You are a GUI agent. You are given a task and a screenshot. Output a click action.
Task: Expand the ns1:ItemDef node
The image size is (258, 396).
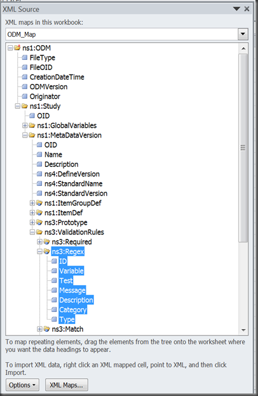(x=32, y=213)
